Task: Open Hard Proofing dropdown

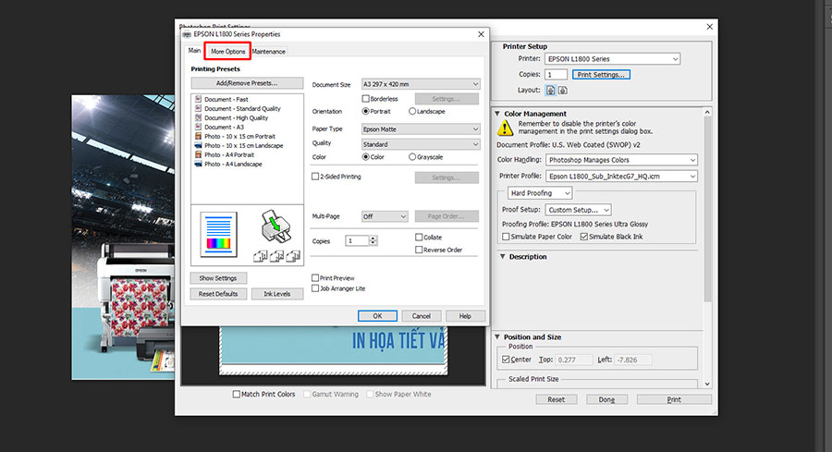Action: (x=540, y=193)
